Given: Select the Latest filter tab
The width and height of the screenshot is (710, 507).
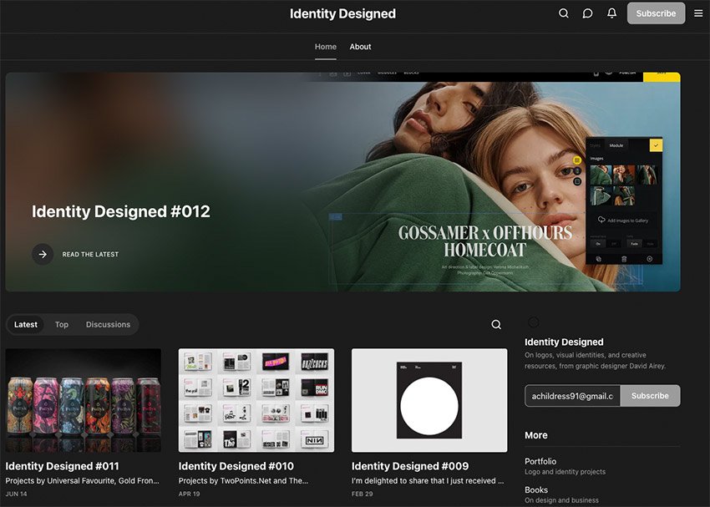Looking at the screenshot, I should pyautogui.click(x=26, y=325).
